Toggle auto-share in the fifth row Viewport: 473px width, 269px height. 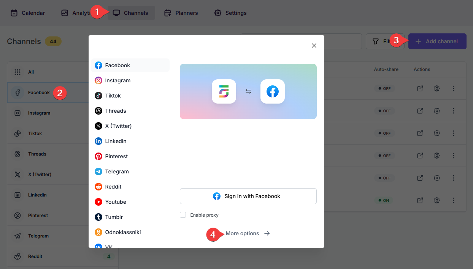(384, 178)
